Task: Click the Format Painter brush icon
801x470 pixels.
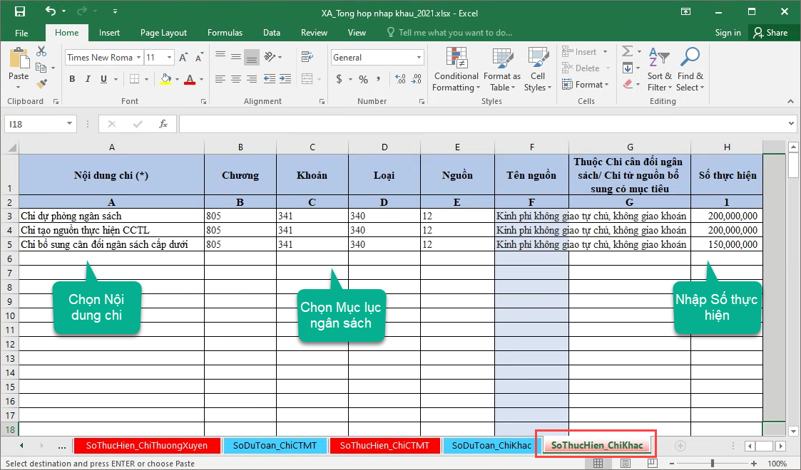Action: click(x=41, y=83)
